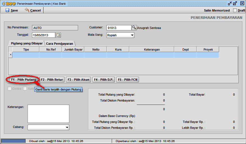Click the maximize arrow icon in title bar

(x=236, y=4)
